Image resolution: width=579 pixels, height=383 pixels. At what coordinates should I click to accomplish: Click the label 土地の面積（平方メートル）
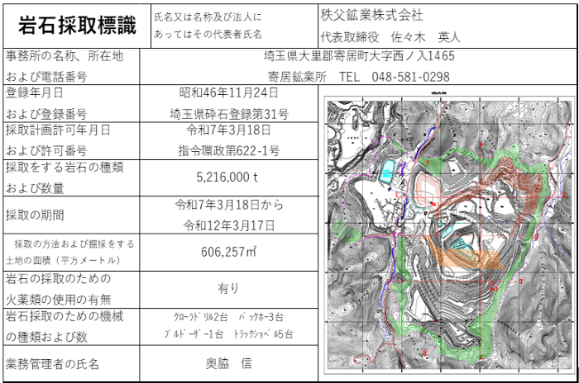click(63, 260)
